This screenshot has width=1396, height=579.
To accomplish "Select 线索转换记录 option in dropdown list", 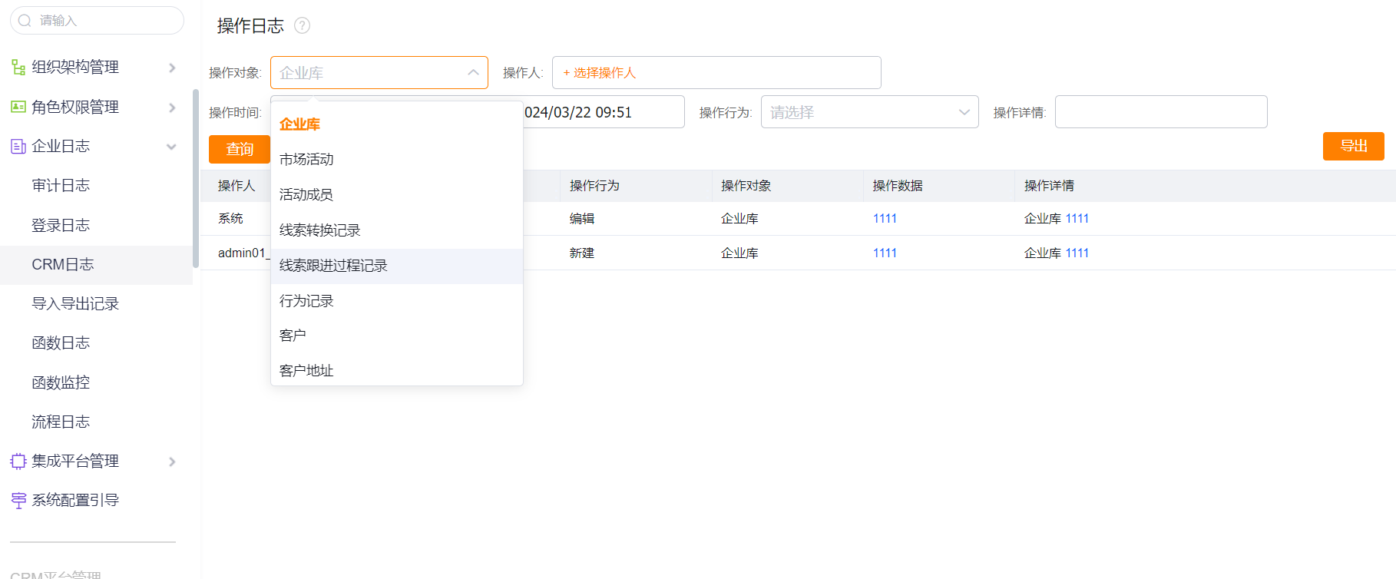I will pyautogui.click(x=397, y=230).
